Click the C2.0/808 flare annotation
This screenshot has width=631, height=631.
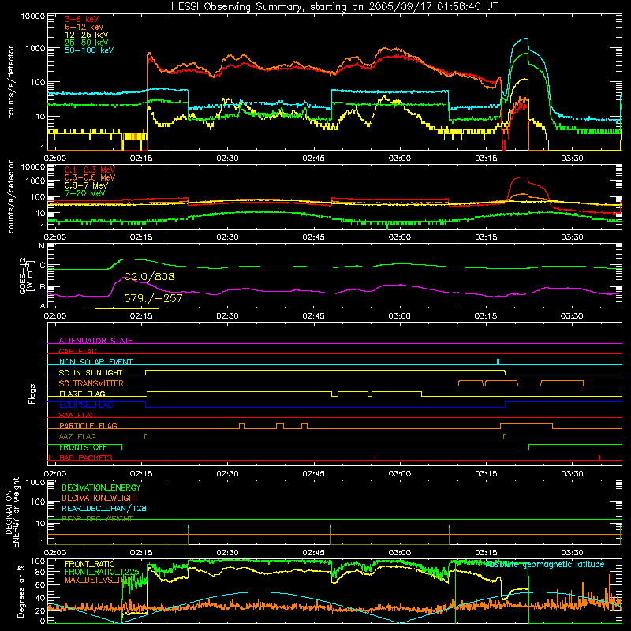click(149, 277)
